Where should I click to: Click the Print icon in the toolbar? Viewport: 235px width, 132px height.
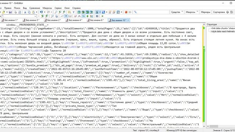point(15,12)
